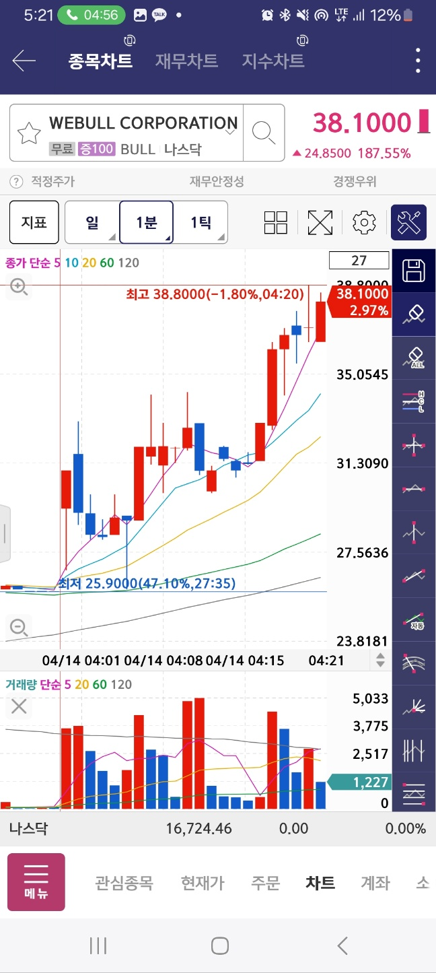This screenshot has height=973, width=436.
Task: Open the 적정주가 help question icon
Action: [x=16, y=181]
